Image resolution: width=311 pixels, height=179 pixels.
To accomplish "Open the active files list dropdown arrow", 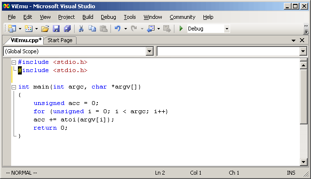I will pos(294,41).
